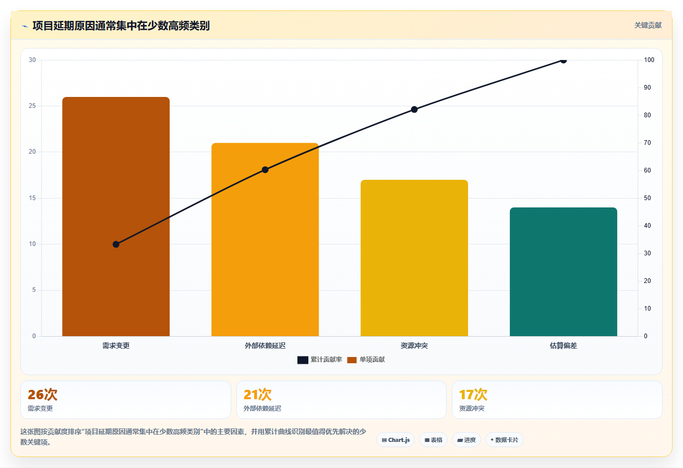Click the left axis value 25
The image size is (683, 468).
[32, 106]
